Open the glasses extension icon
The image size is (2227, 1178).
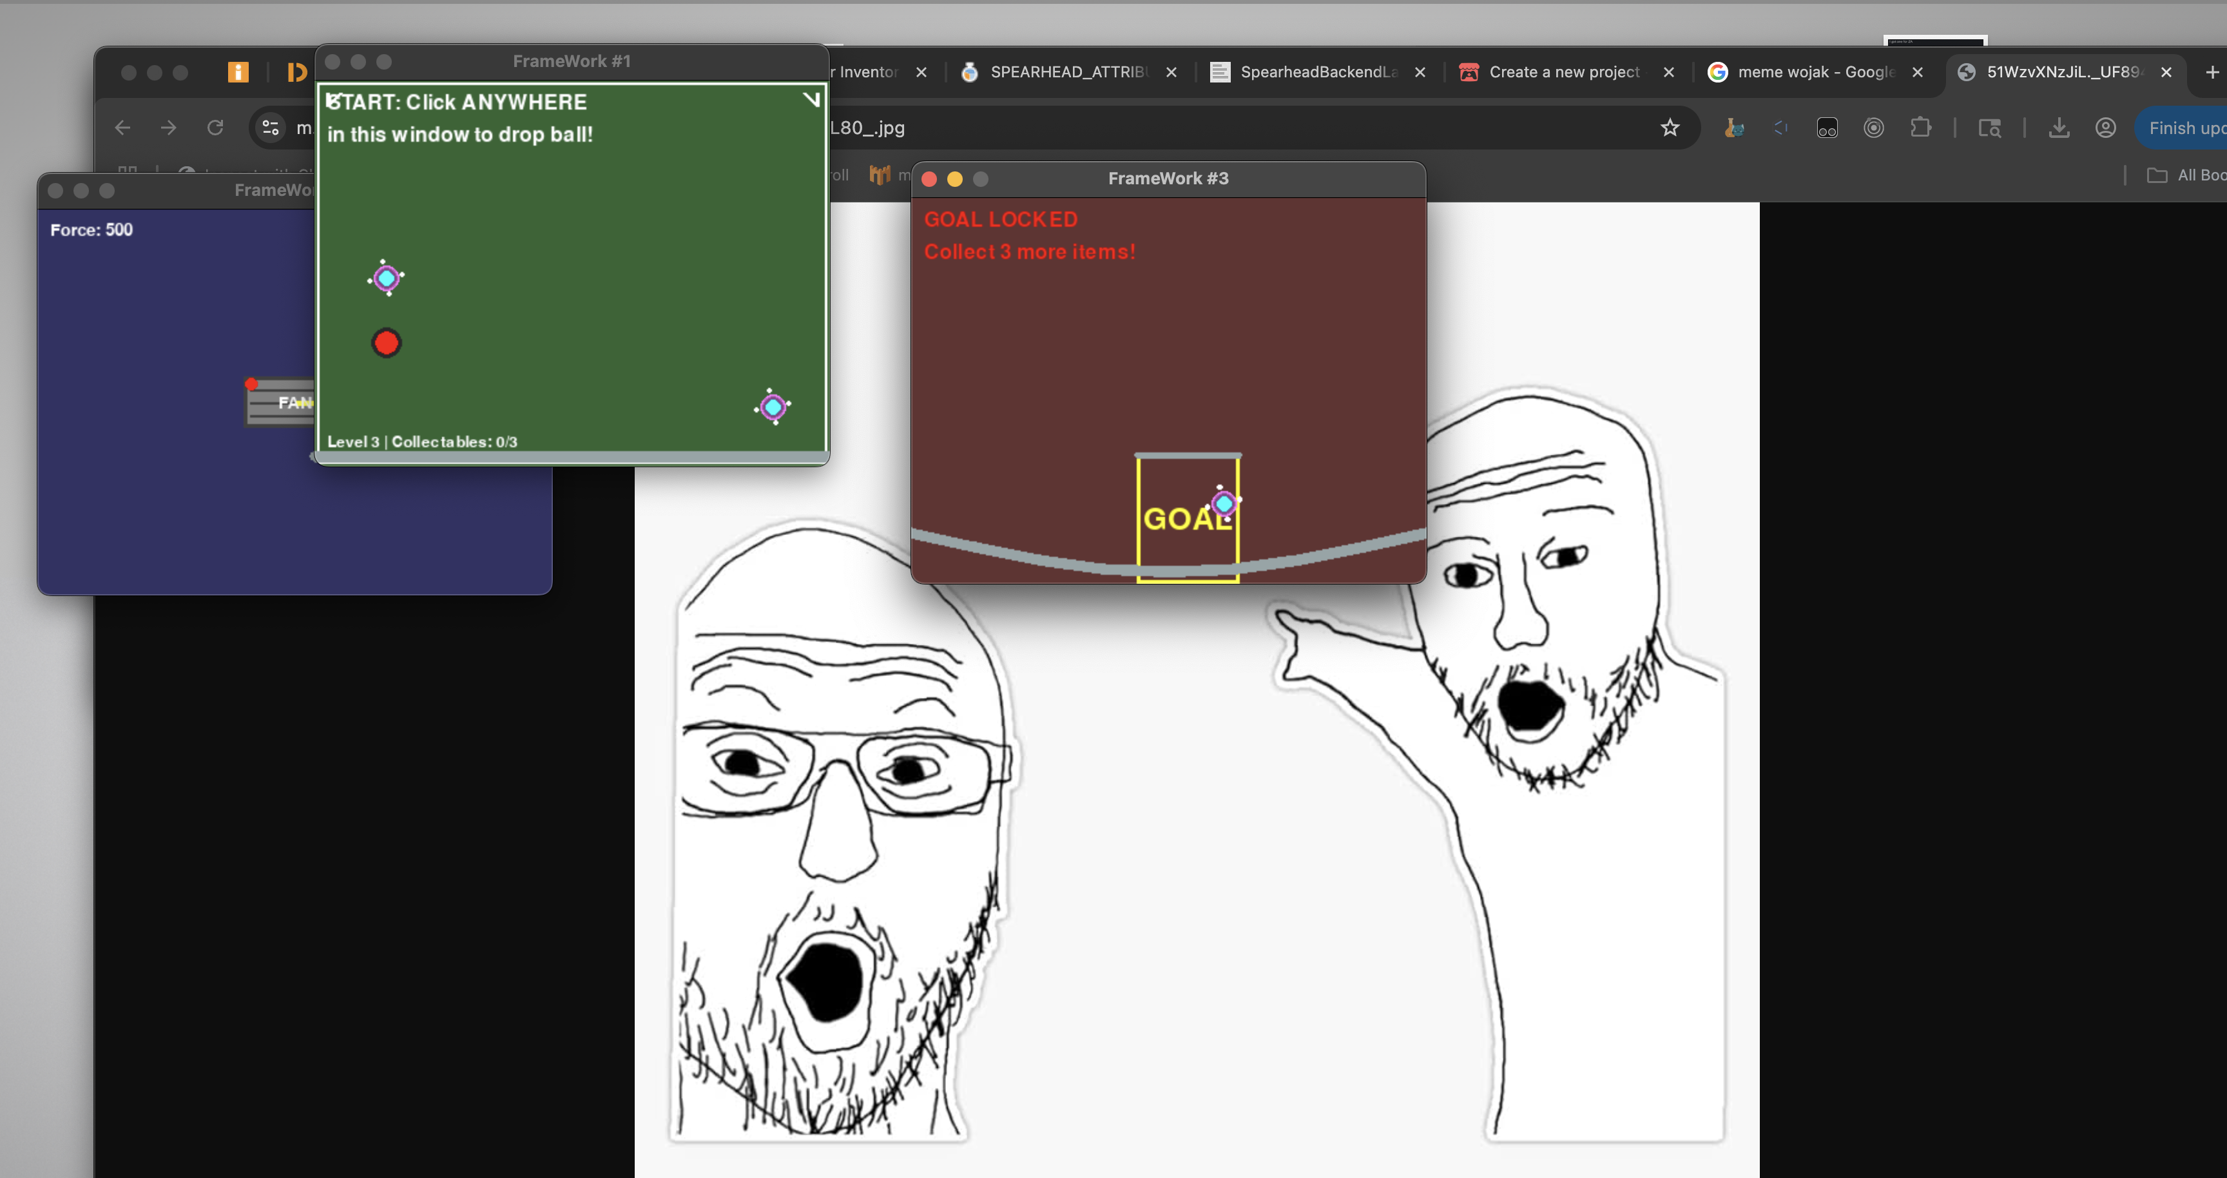pyautogui.click(x=1827, y=128)
